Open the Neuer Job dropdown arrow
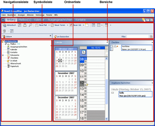Image resolution: width=155 pixels, height=126 pixels. 83,25
